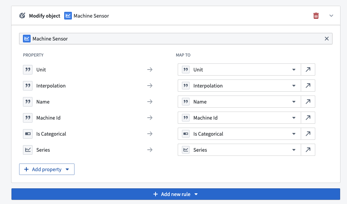
Task: Click the Add property button
Action: 47,169
